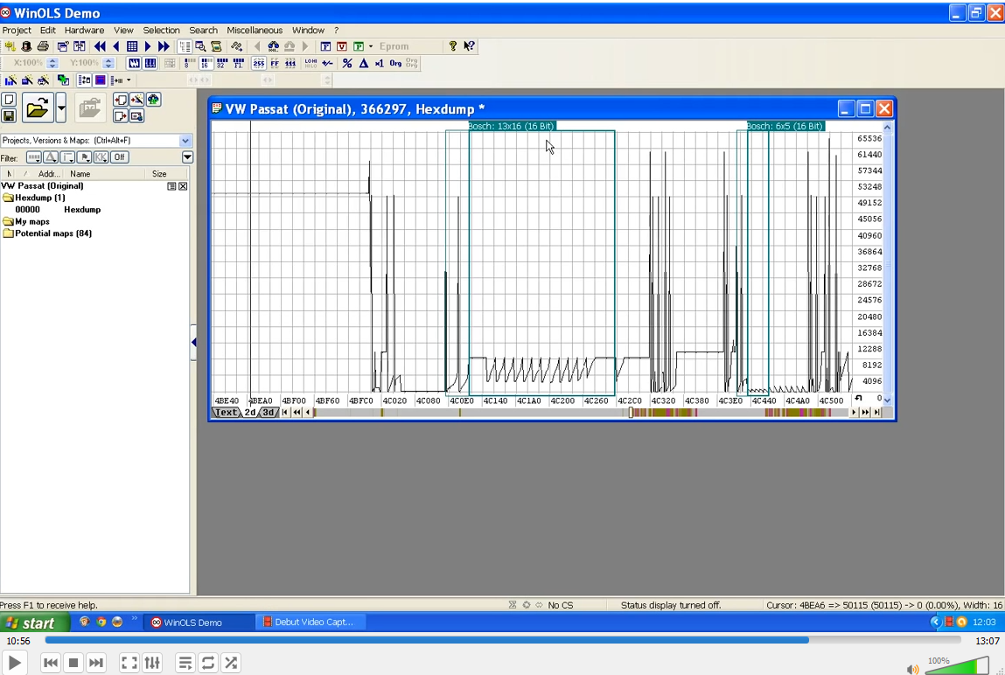Click the hexdump horizontal overview scrollbar
This screenshot has height=675, width=1005.
pyautogui.click(x=583, y=413)
